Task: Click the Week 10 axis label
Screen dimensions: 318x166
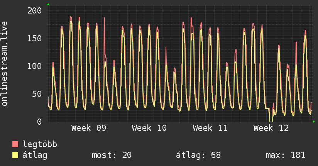Action: (149, 128)
